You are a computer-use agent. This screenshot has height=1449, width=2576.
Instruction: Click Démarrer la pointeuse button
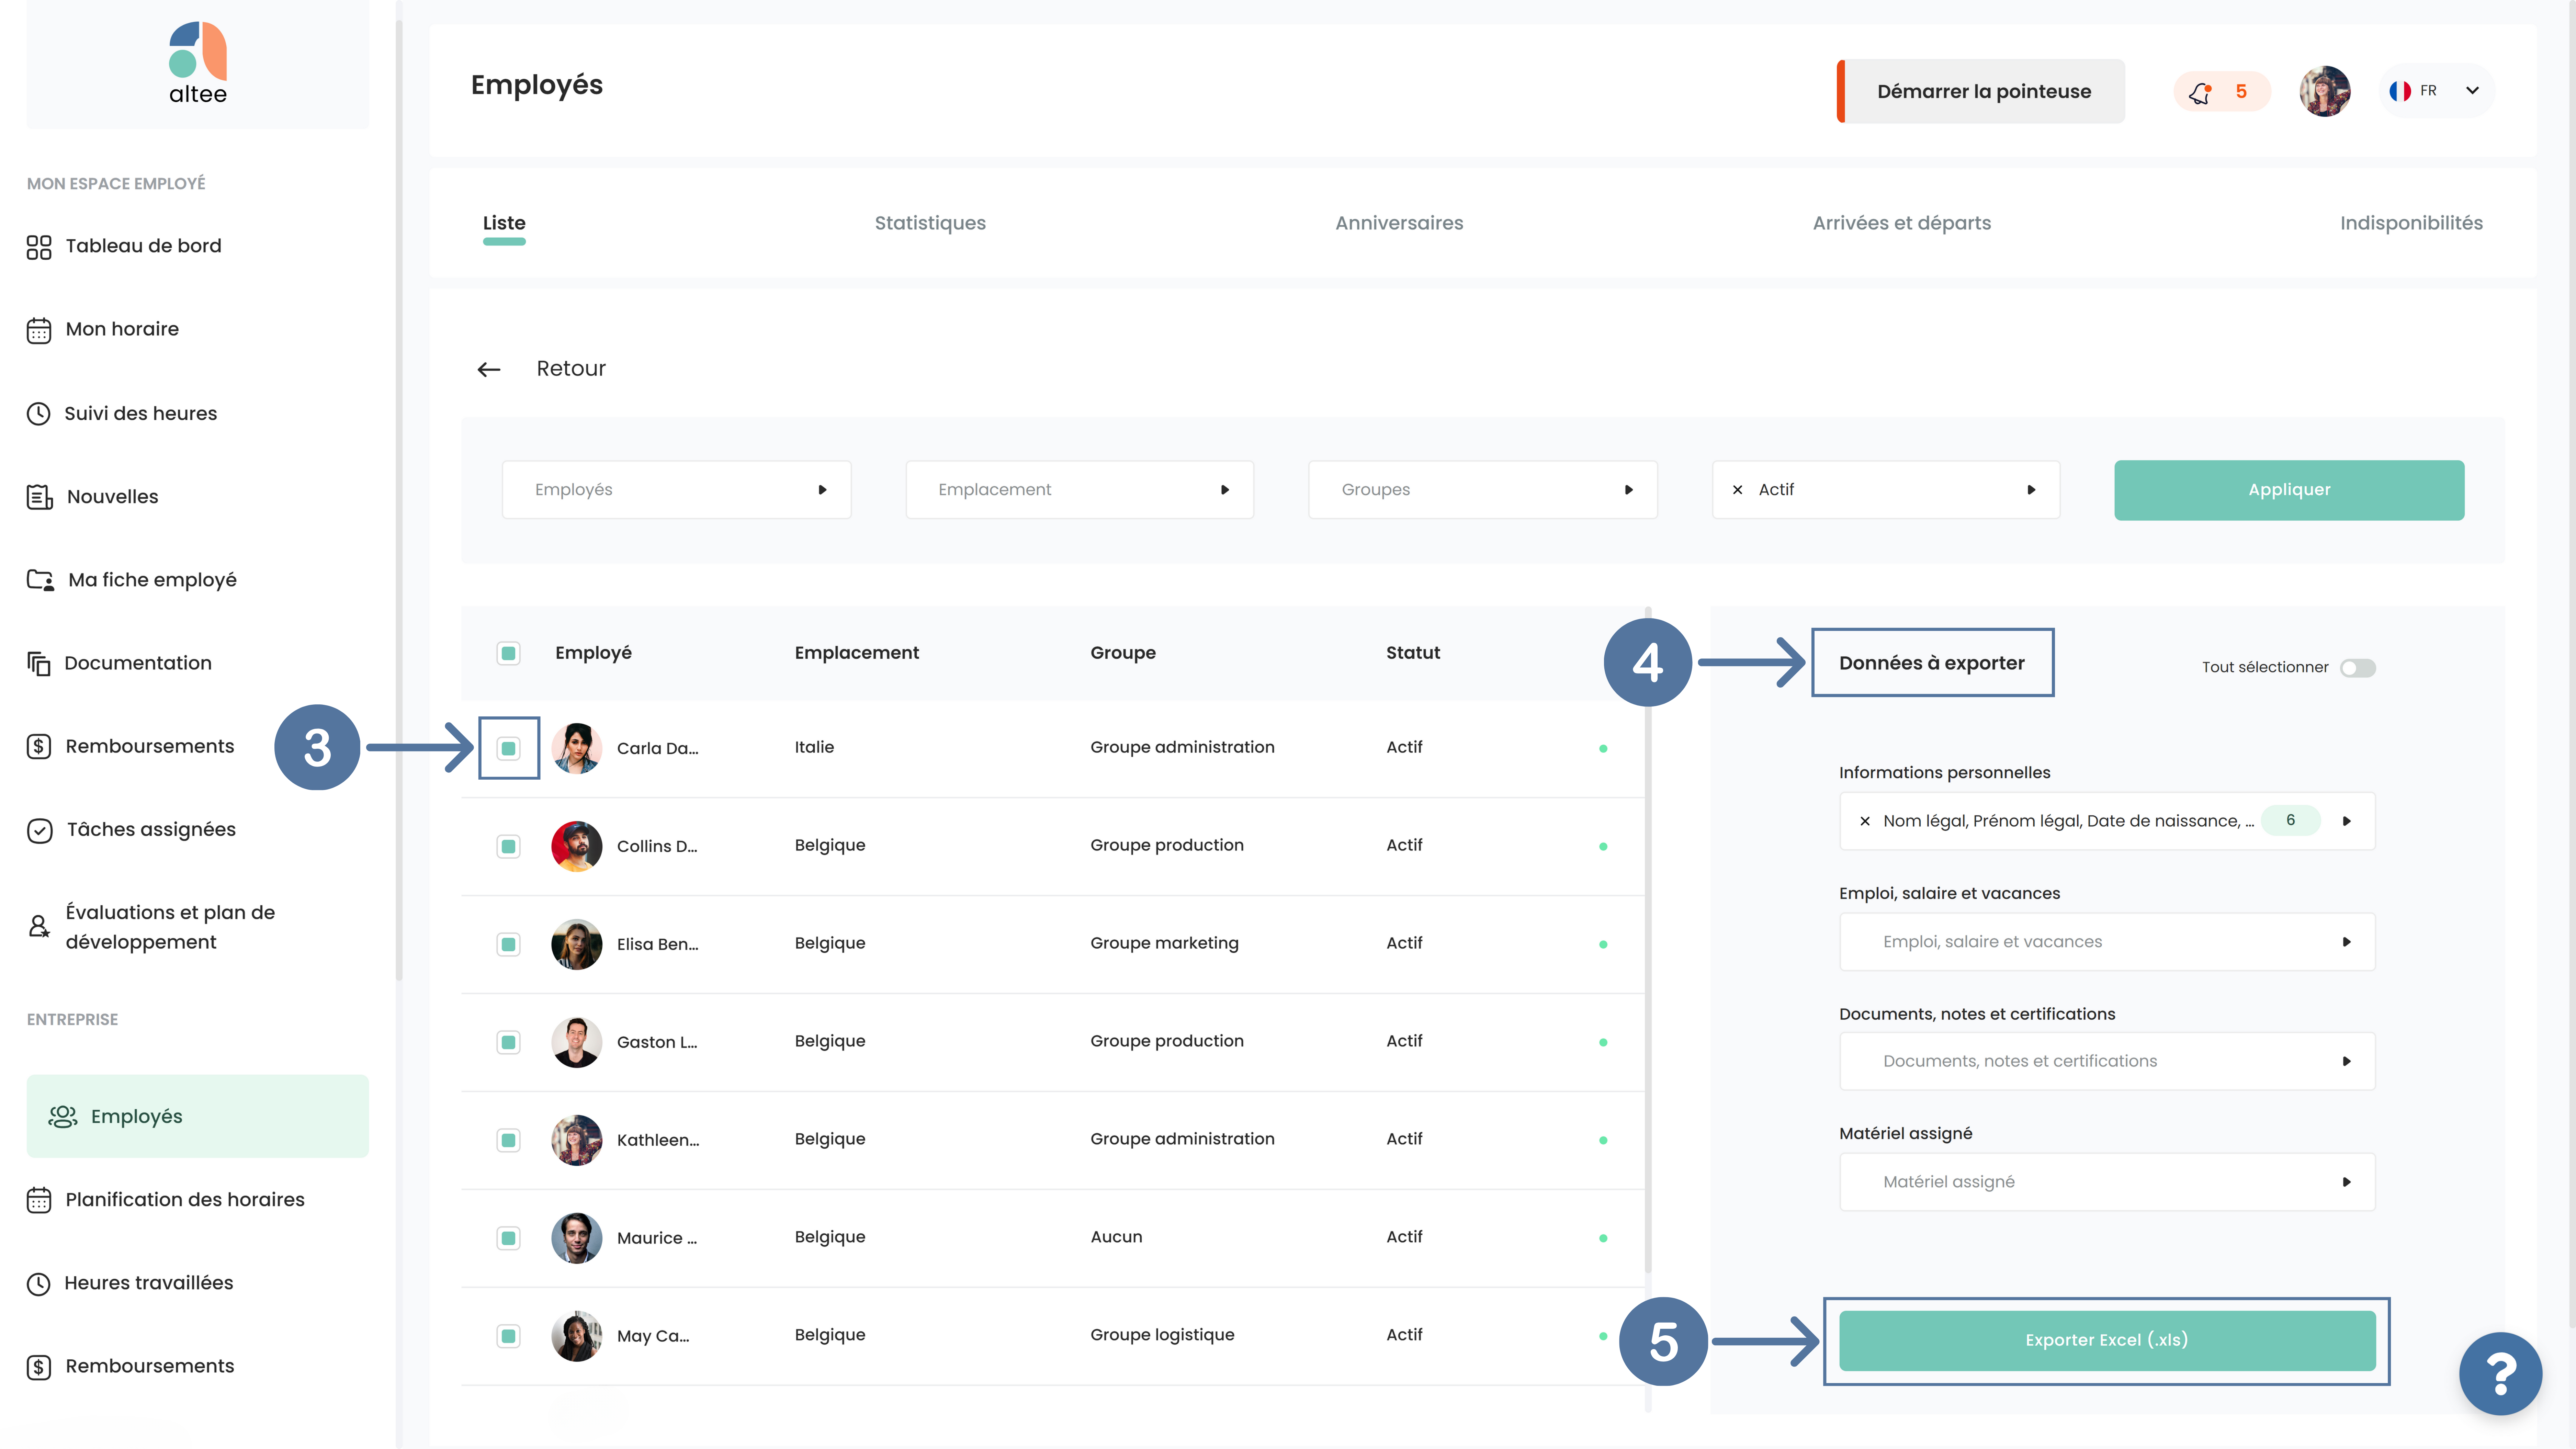tap(1981, 91)
